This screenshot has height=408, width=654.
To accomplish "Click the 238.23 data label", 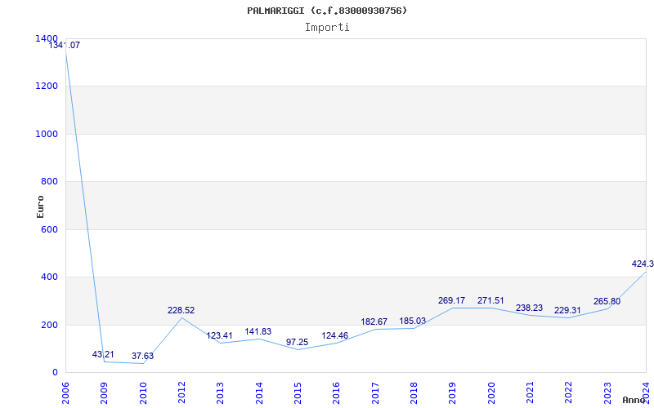I will (x=529, y=308).
